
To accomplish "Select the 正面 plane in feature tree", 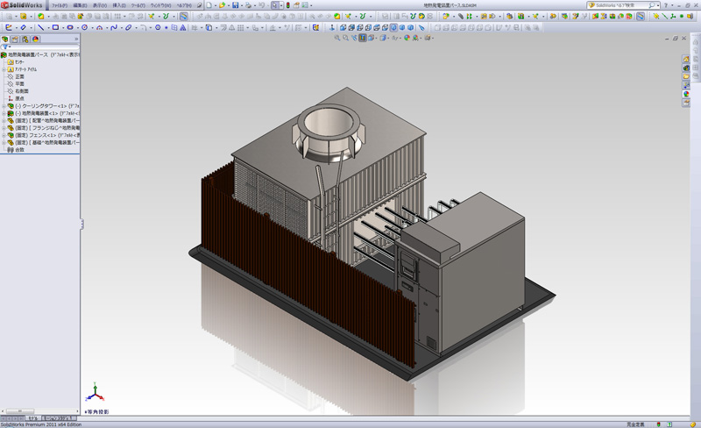I will click(x=19, y=76).
